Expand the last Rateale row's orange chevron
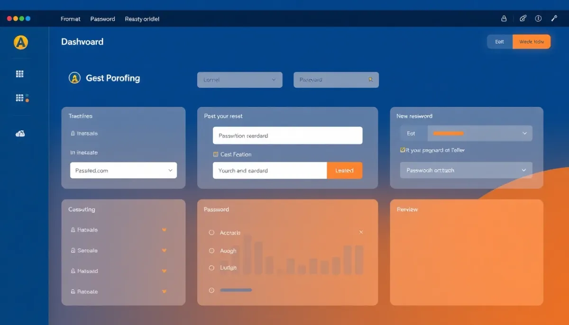This screenshot has width=569, height=325. pos(164,292)
